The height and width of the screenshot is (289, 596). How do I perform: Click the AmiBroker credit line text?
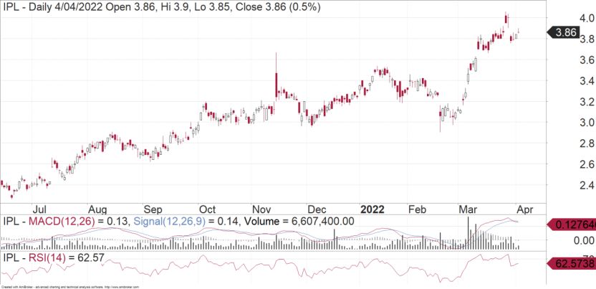(70, 287)
